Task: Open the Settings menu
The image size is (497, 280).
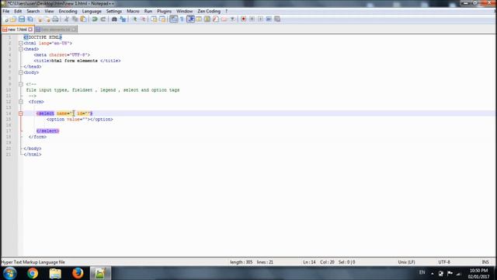Action: click(x=114, y=11)
